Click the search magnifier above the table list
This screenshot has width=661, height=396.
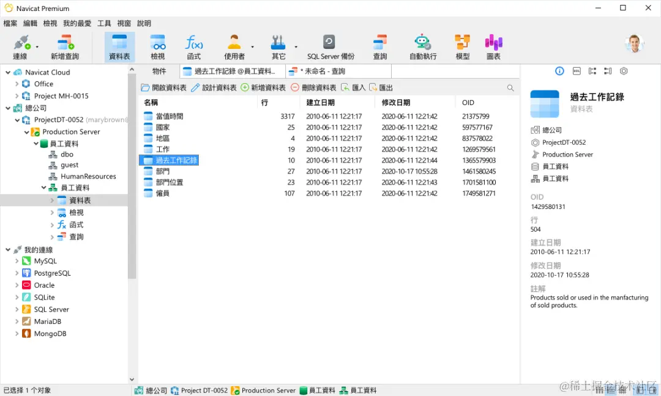(x=510, y=87)
